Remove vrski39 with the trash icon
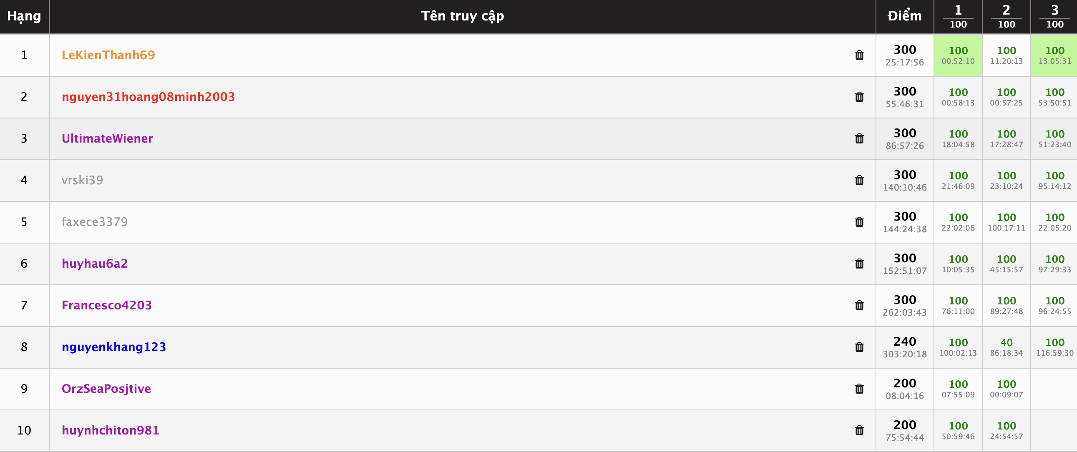The width and height of the screenshot is (1077, 452). [859, 180]
